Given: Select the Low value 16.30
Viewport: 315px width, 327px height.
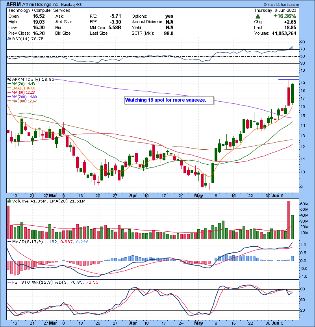Looking at the screenshot, I should click(39, 28).
